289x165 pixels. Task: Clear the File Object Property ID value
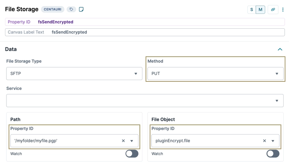265,141
